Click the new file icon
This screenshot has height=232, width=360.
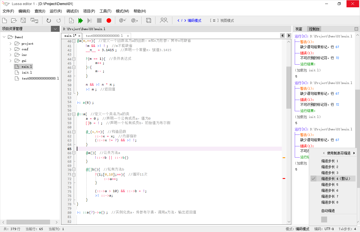(4, 21)
